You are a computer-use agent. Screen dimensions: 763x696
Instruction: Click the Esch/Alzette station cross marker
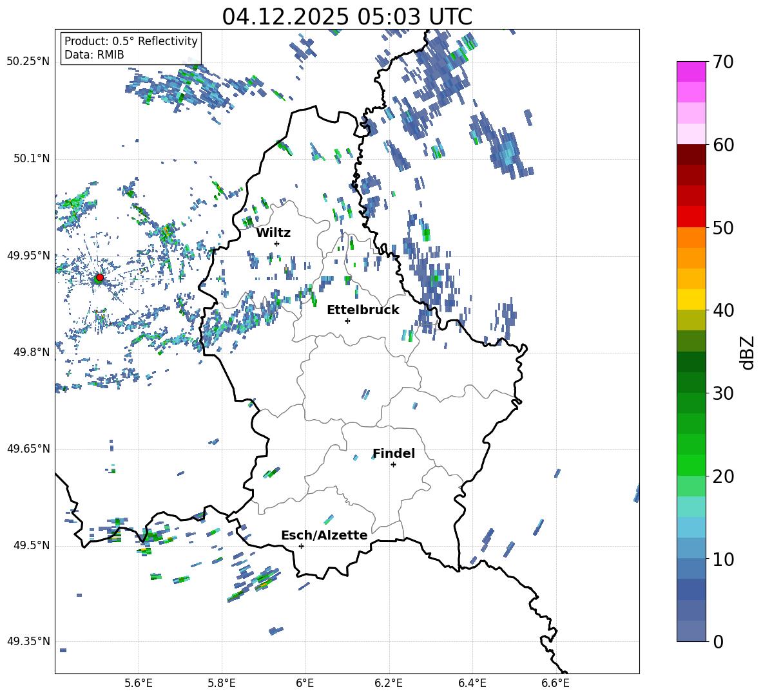(301, 546)
